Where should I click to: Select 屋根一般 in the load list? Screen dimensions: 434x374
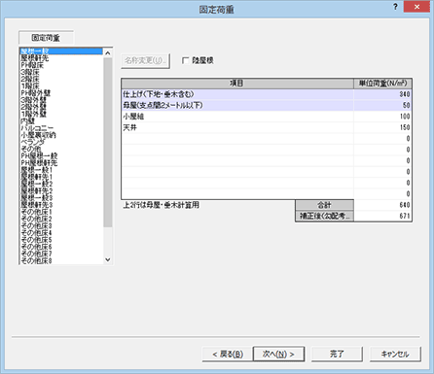61,51
